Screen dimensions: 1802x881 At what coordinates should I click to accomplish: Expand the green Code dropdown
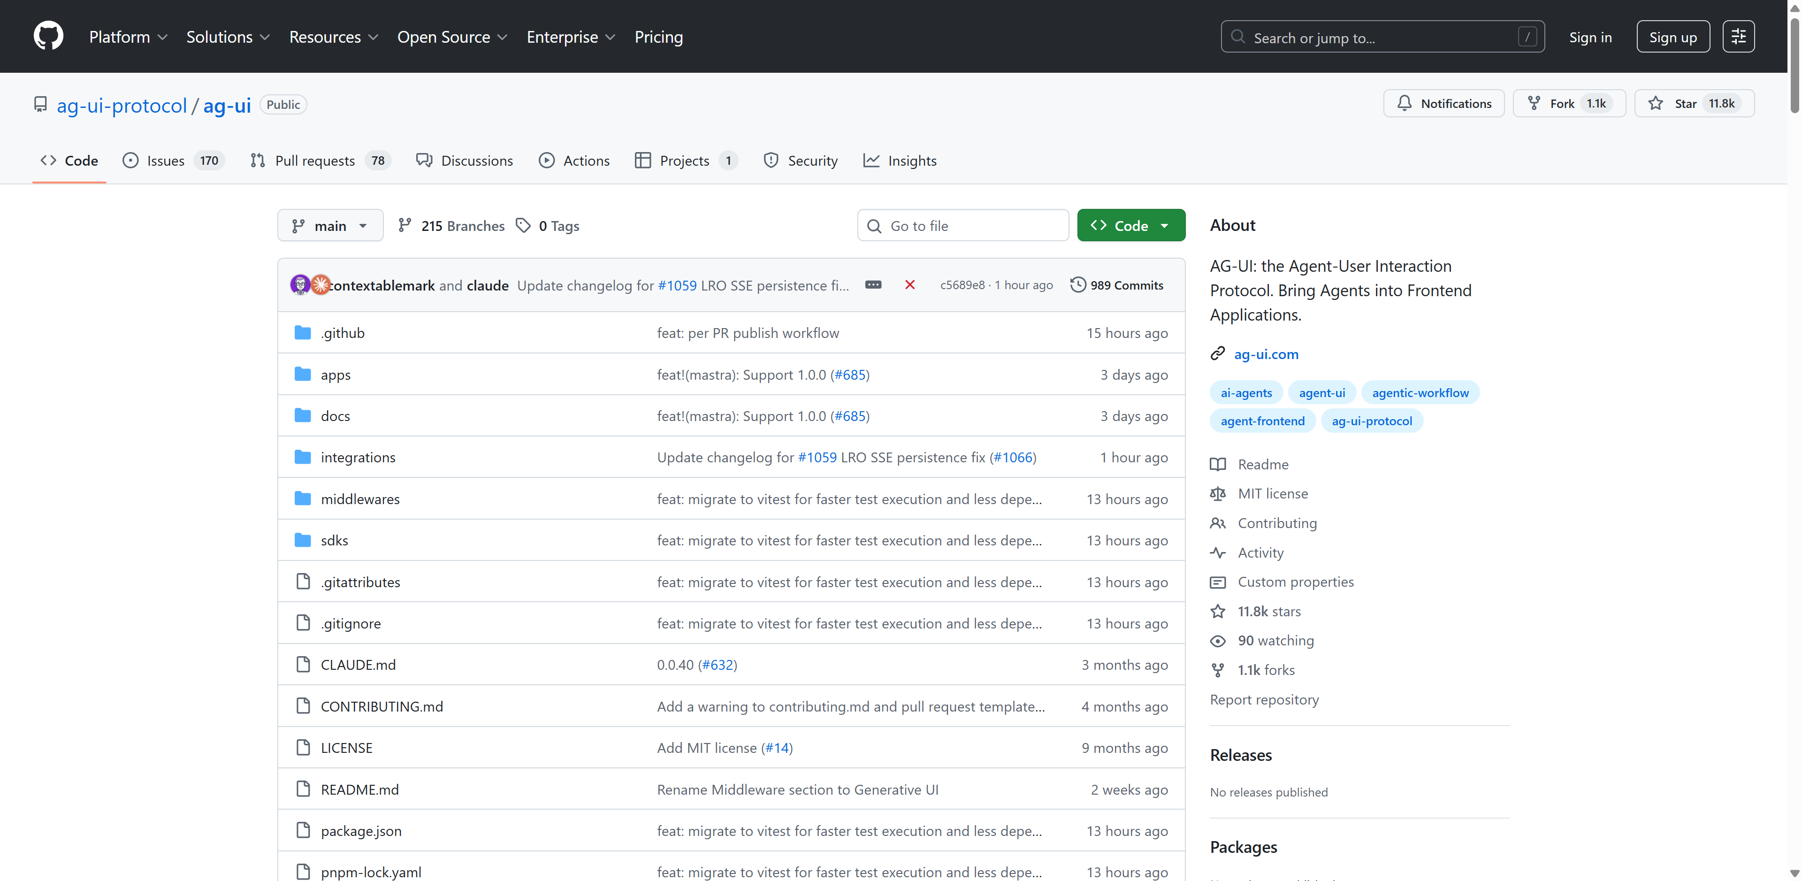1130,225
